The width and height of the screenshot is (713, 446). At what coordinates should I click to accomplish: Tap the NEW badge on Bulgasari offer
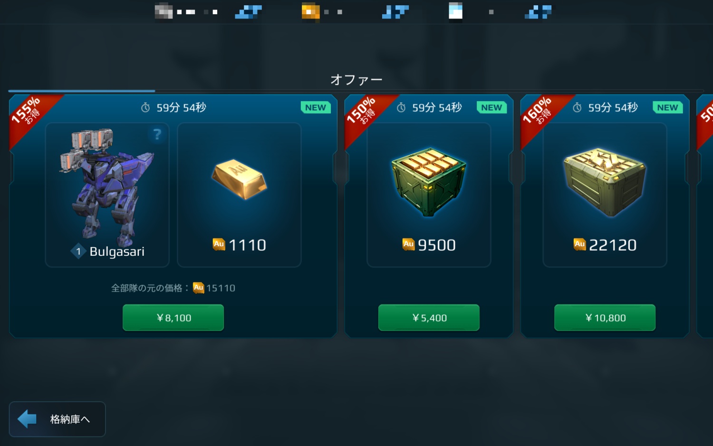pyautogui.click(x=316, y=107)
